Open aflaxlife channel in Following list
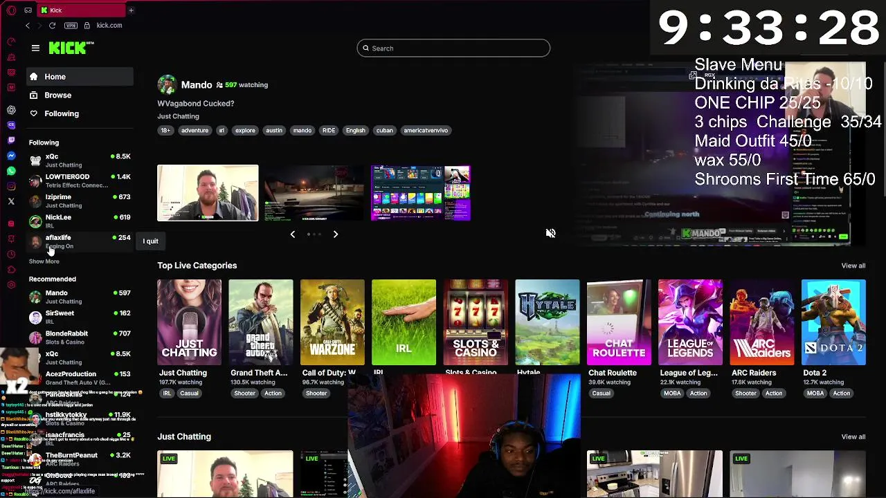886x498 pixels. tap(80, 241)
